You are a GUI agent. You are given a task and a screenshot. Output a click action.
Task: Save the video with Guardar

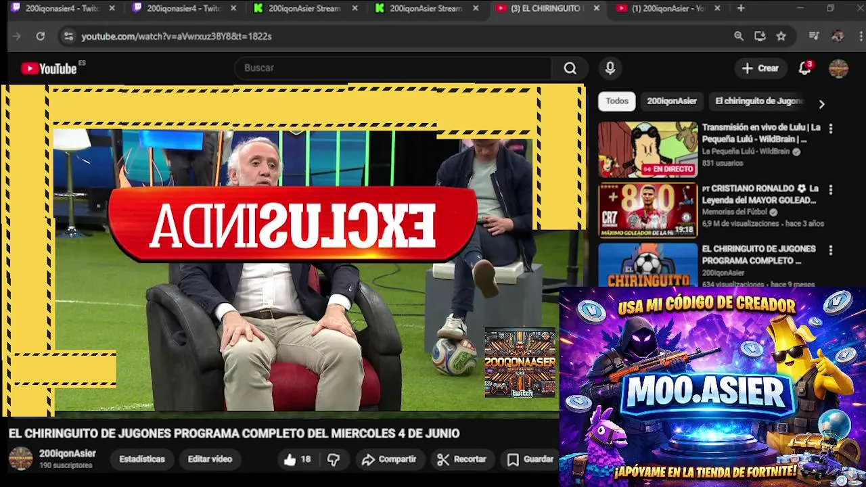pyautogui.click(x=530, y=459)
